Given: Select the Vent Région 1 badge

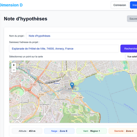Looking at the screenshot, I should coord(91,131).
